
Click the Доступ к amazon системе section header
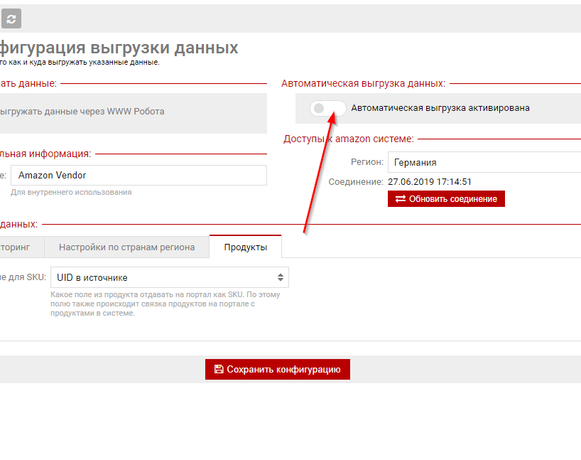(348, 139)
